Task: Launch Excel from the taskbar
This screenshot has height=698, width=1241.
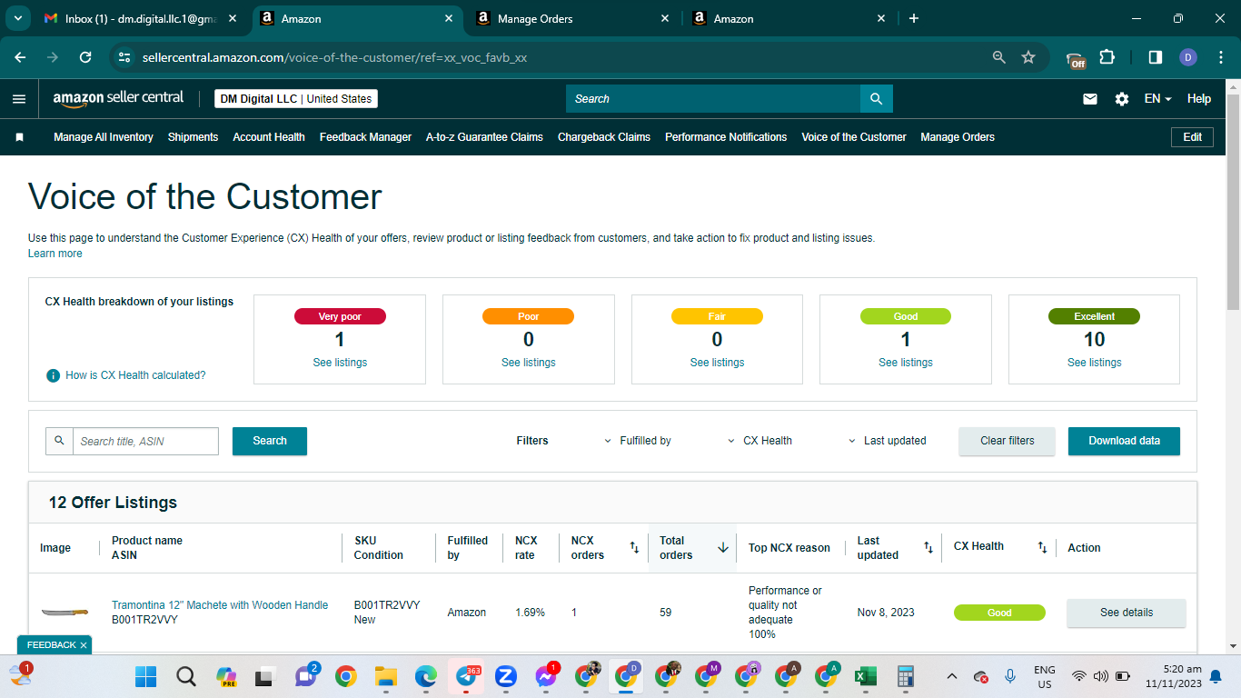Action: 865,677
